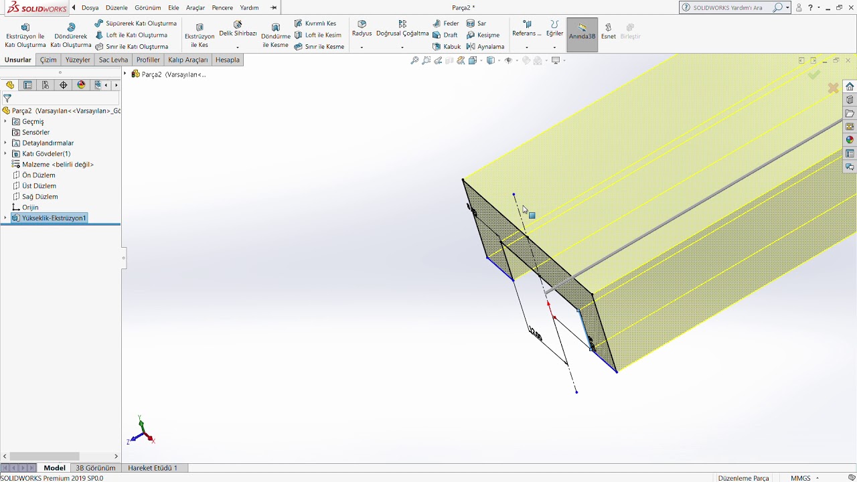Open the Eğriler dropdown arrow

[554, 47]
